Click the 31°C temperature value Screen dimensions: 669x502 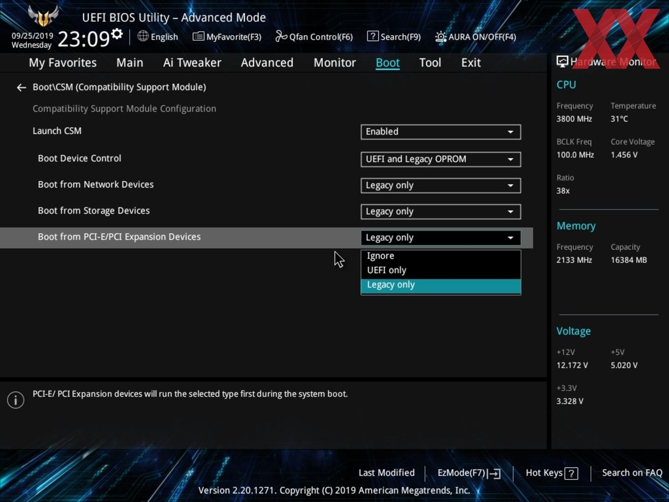coord(619,119)
